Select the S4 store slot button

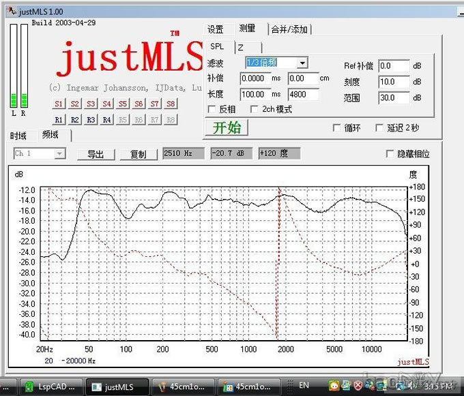pyautogui.click(x=106, y=104)
